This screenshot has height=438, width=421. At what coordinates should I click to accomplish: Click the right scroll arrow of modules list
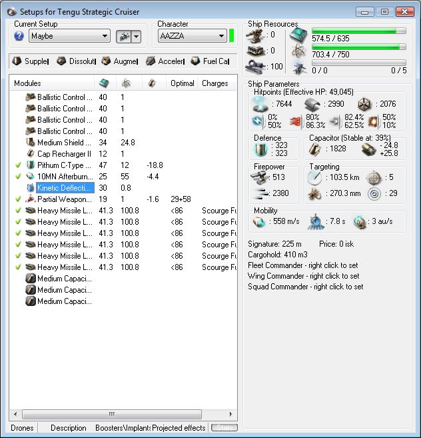tap(231, 414)
